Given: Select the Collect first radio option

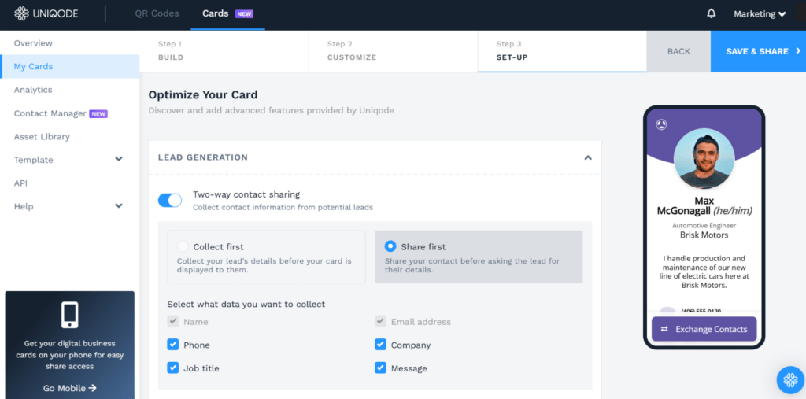Looking at the screenshot, I should [183, 246].
